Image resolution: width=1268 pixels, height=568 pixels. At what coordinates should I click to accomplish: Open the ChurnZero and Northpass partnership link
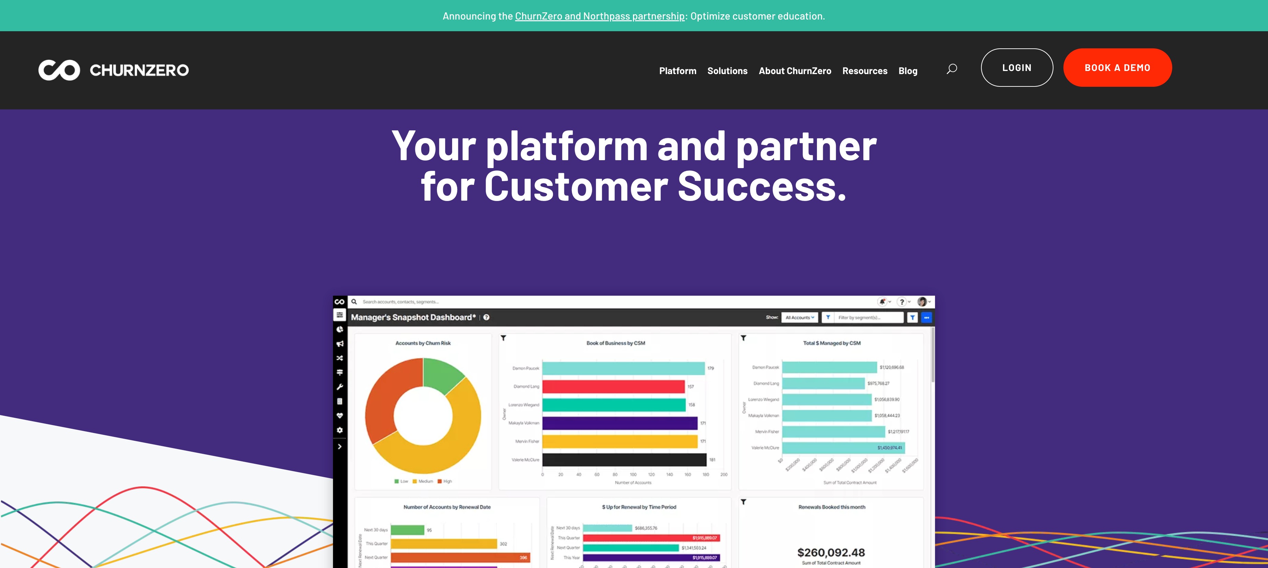coord(599,16)
